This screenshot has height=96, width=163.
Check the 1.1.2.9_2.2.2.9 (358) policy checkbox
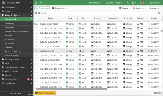coord(36,24)
